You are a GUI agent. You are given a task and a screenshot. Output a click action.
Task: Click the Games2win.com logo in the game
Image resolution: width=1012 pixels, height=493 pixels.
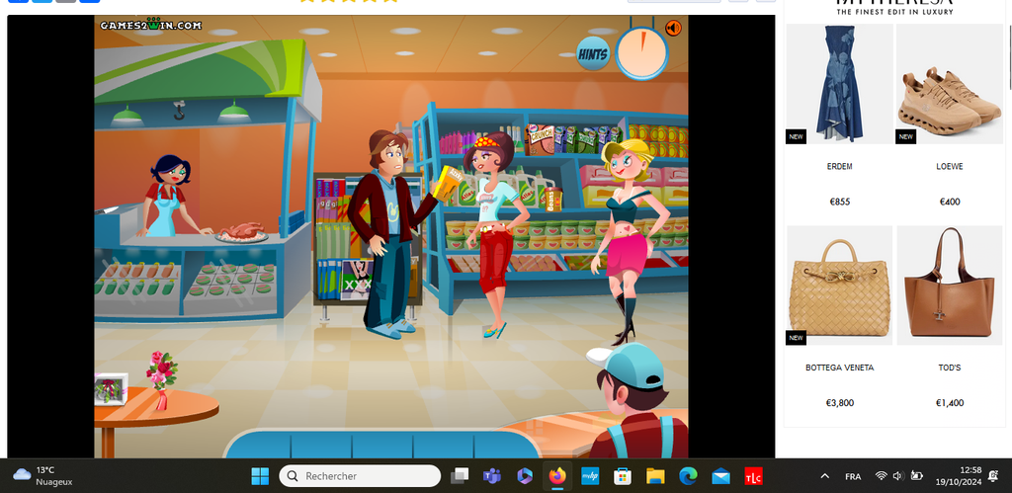coord(151,25)
